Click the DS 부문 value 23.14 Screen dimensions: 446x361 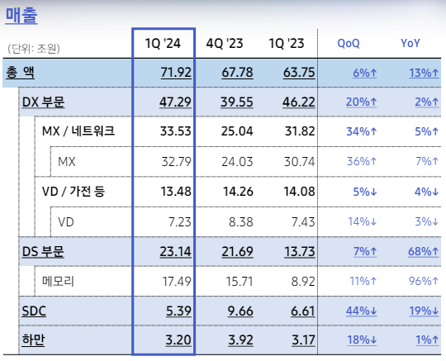[x=175, y=251]
